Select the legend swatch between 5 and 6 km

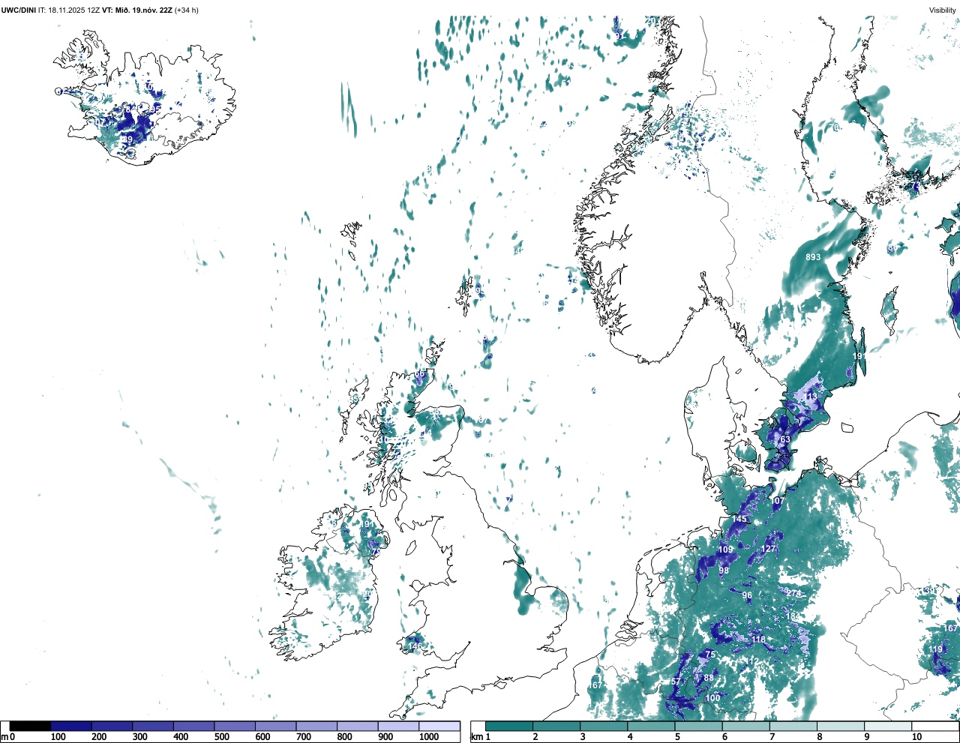point(698,727)
